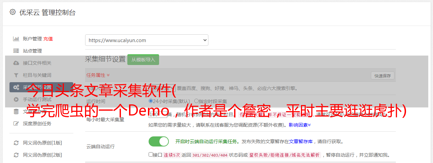Click the 每小时最大采集量 label
Screen dimensions: 433x163
(x=105, y=119)
